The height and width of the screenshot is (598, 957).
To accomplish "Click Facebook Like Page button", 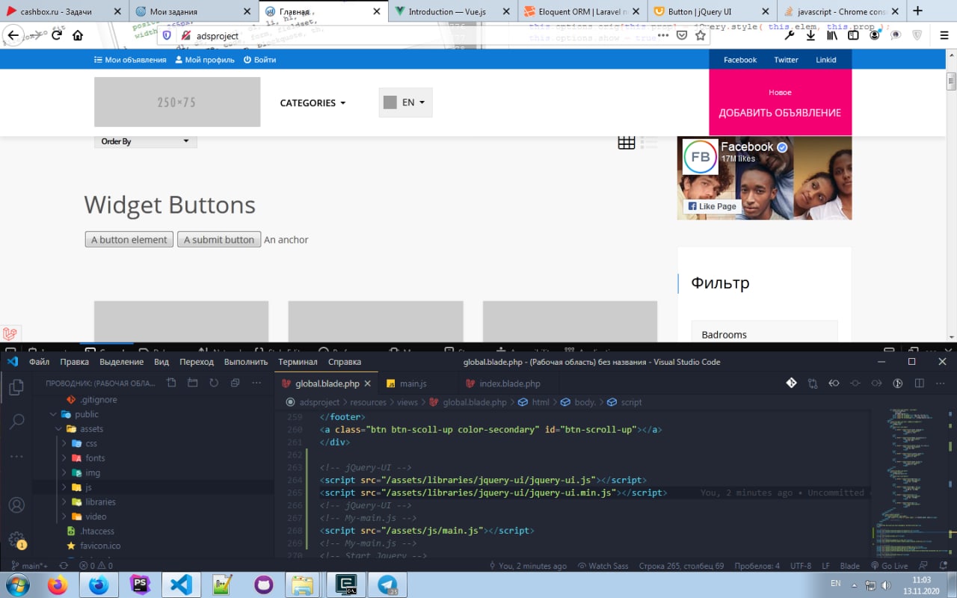I will [x=712, y=206].
